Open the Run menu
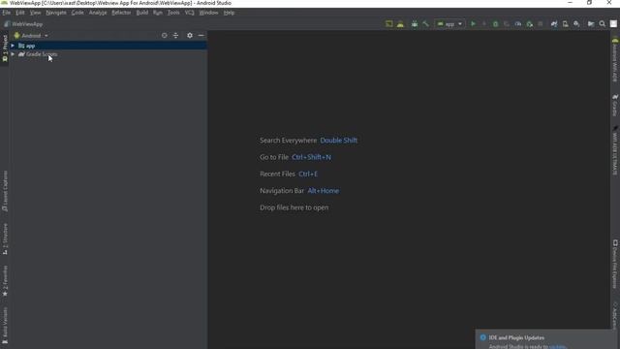The height and width of the screenshot is (349, 620). 158,13
